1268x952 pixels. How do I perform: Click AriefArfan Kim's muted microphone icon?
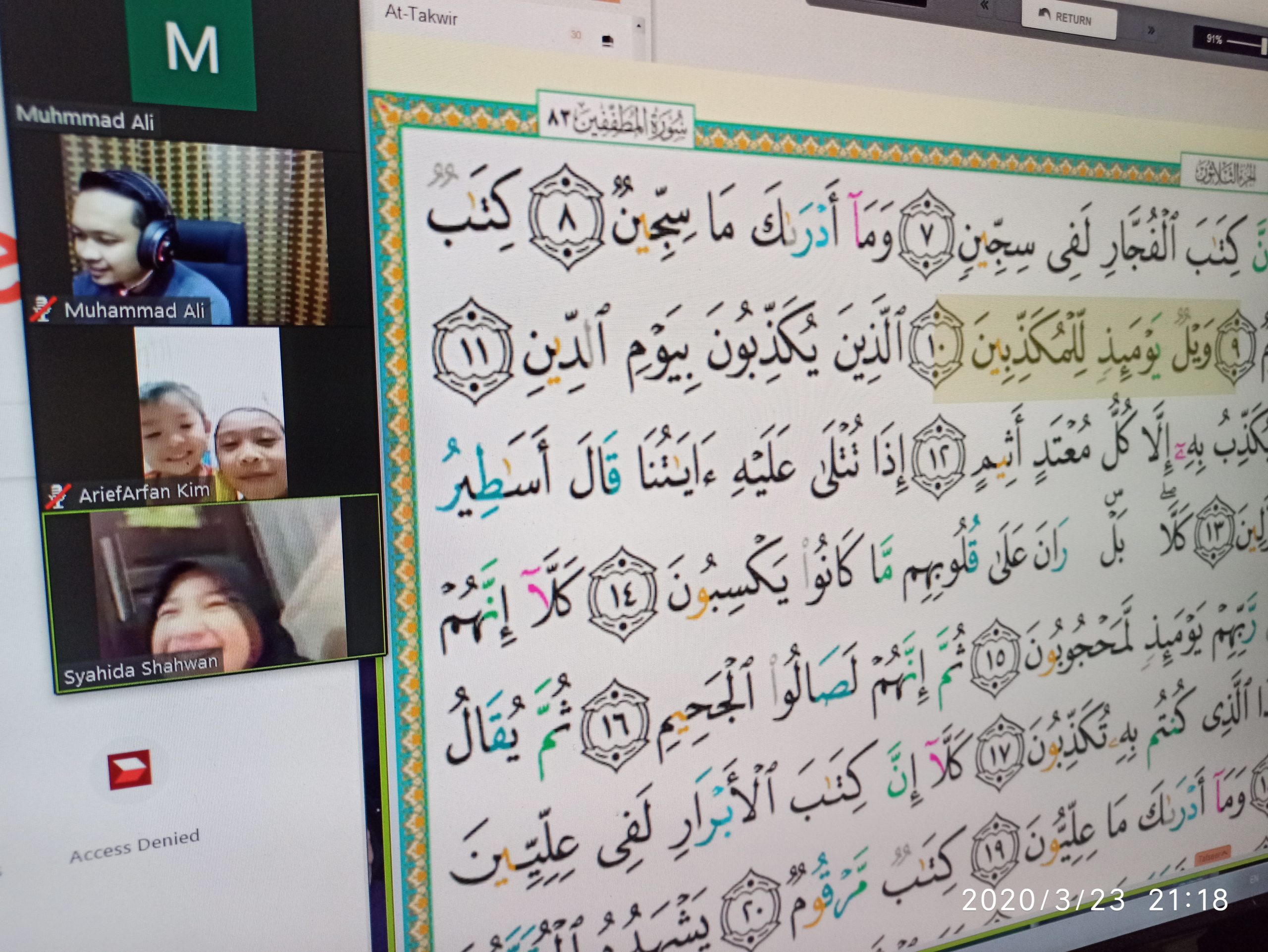58,495
